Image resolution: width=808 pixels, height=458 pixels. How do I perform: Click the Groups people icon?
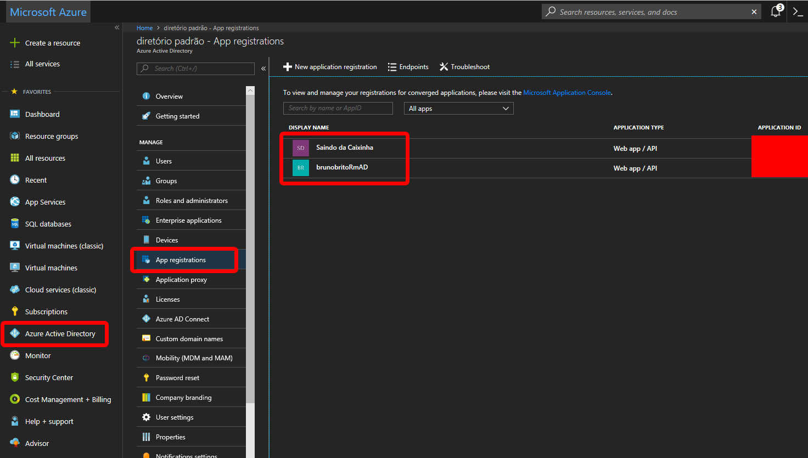tap(146, 180)
